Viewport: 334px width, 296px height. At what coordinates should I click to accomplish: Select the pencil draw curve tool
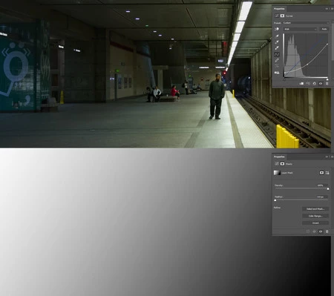pyautogui.click(x=277, y=60)
